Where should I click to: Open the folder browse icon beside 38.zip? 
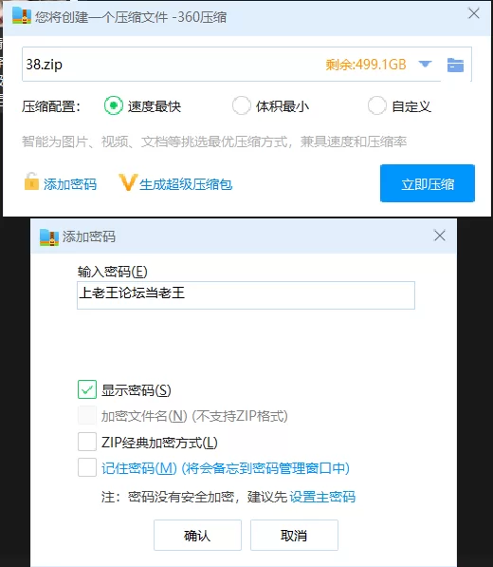(455, 66)
